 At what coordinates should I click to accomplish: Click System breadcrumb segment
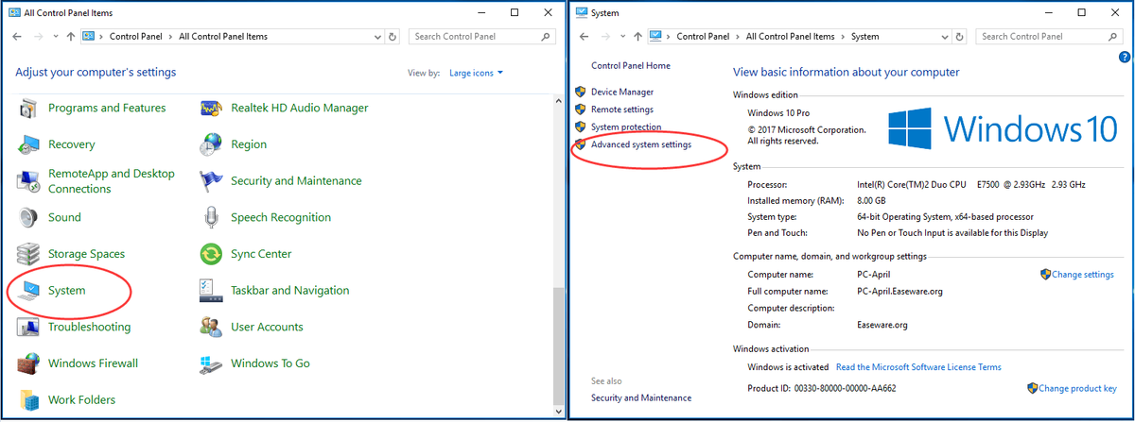pos(864,37)
